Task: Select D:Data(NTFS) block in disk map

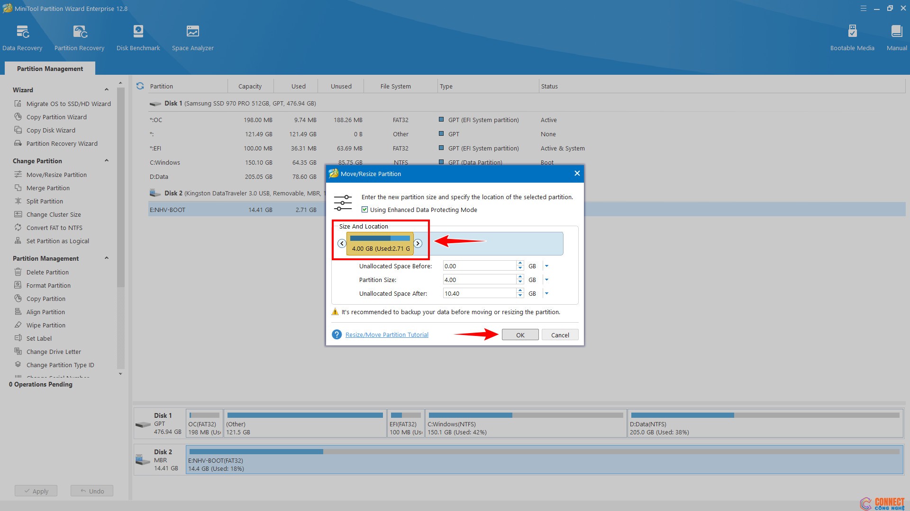Action: 765,423
